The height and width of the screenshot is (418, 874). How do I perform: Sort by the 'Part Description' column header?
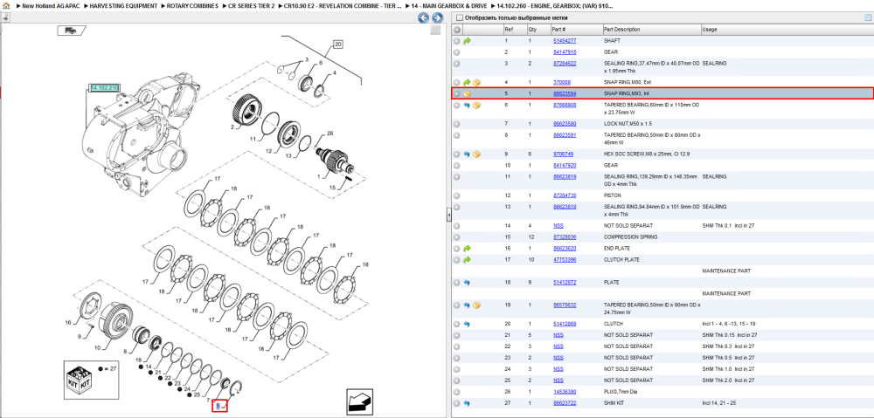[651, 30]
